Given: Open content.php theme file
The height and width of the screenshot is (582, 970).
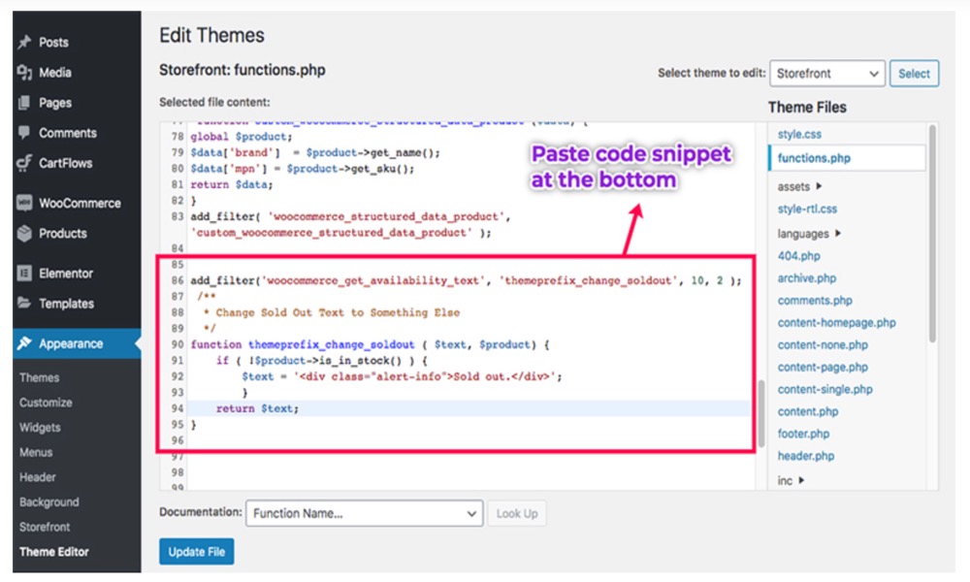Looking at the screenshot, I should (808, 412).
